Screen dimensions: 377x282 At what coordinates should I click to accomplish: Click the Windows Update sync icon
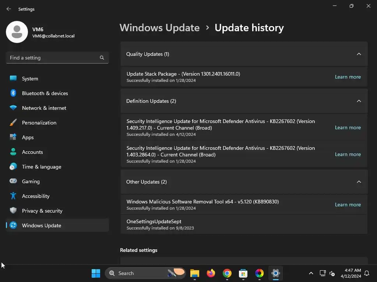tap(13, 225)
